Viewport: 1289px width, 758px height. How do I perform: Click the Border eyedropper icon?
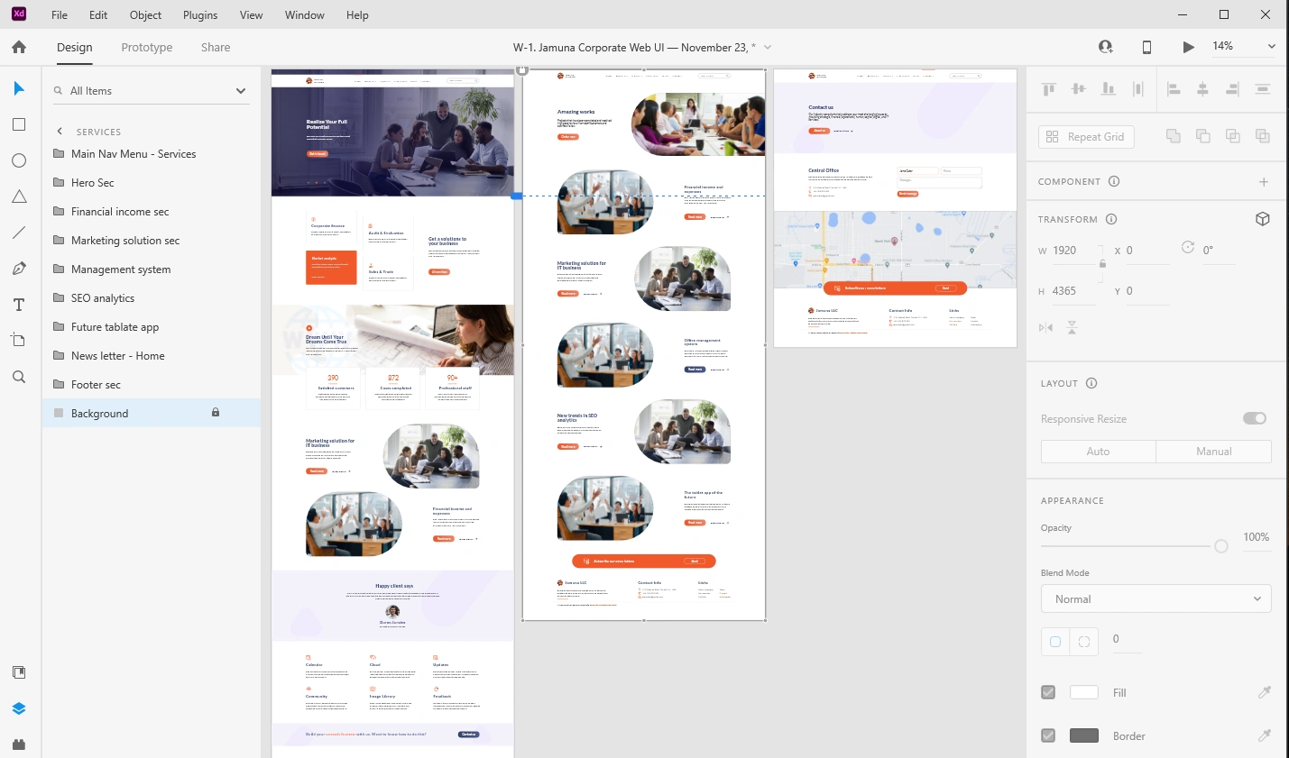[1265, 735]
